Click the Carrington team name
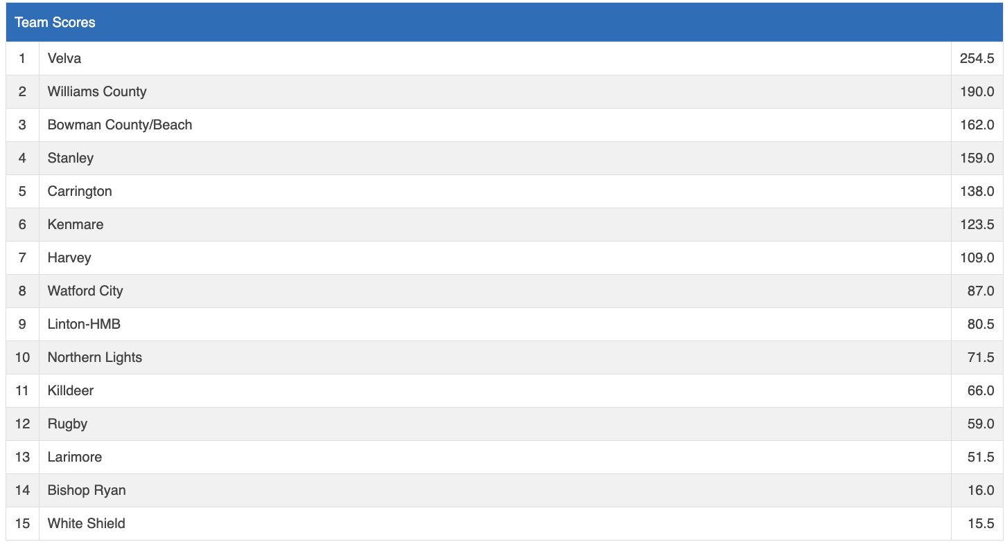This screenshot has height=544, width=1005. (x=80, y=191)
